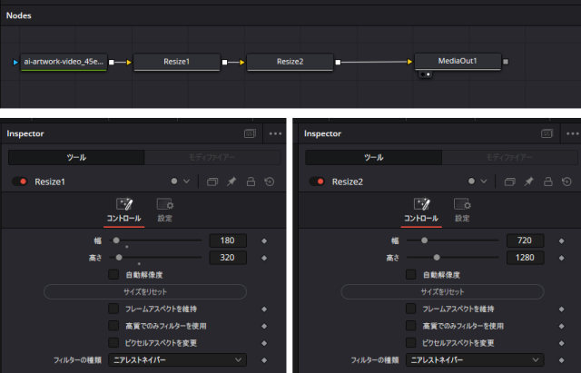The height and width of the screenshot is (373, 581).
Task: Click サイズをリセット button for Resize1
Action: [x=145, y=292]
